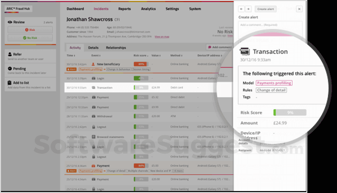Click the 9% Risk Score bar in panel
This screenshot has width=337, height=193.
point(290,113)
